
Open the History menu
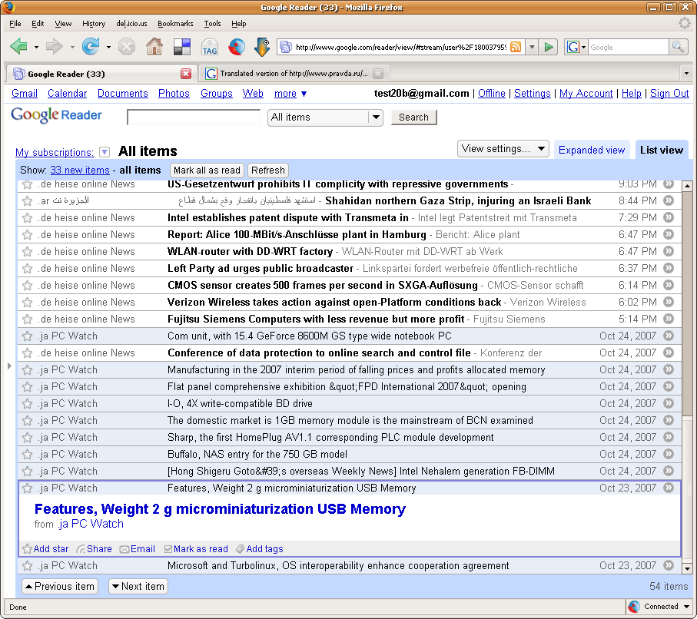93,24
